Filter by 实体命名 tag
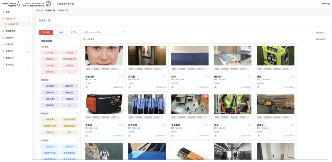332x162 pixels. pos(50,53)
